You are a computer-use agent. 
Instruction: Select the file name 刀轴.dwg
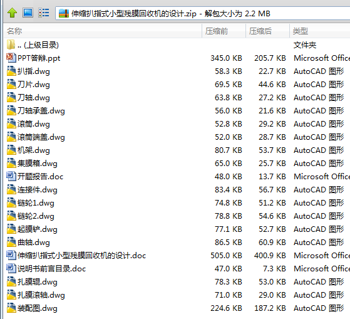pyautogui.click(x=33, y=98)
